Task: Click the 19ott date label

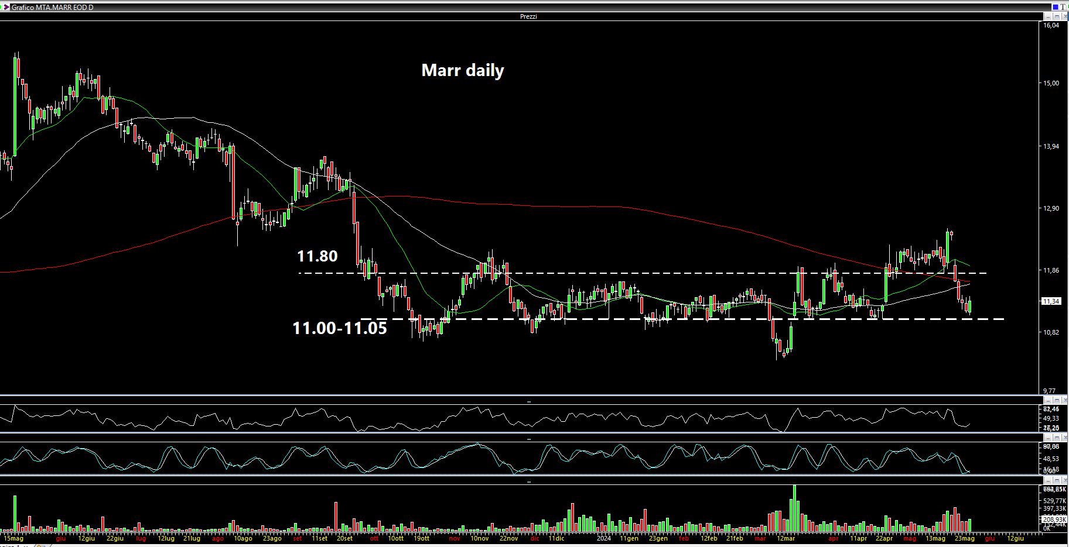Action: pos(422,538)
